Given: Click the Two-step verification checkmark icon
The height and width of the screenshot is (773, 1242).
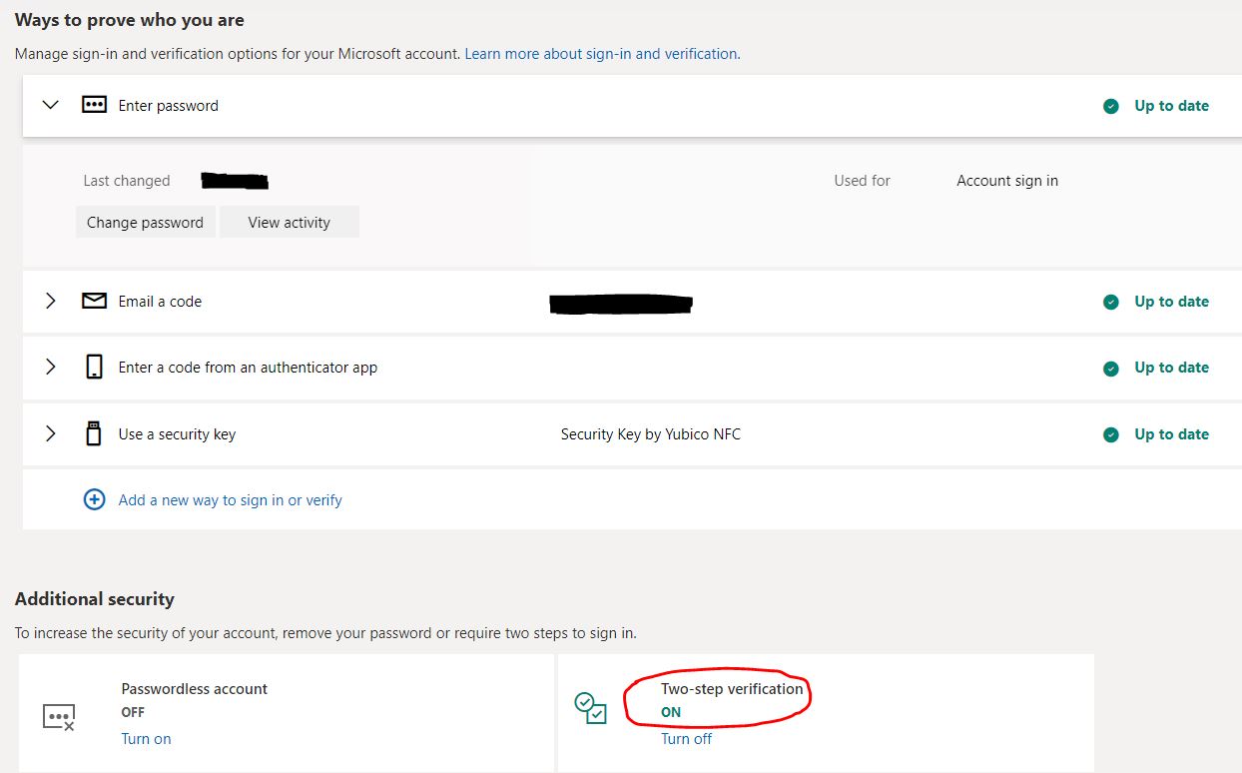Looking at the screenshot, I should pos(590,708).
